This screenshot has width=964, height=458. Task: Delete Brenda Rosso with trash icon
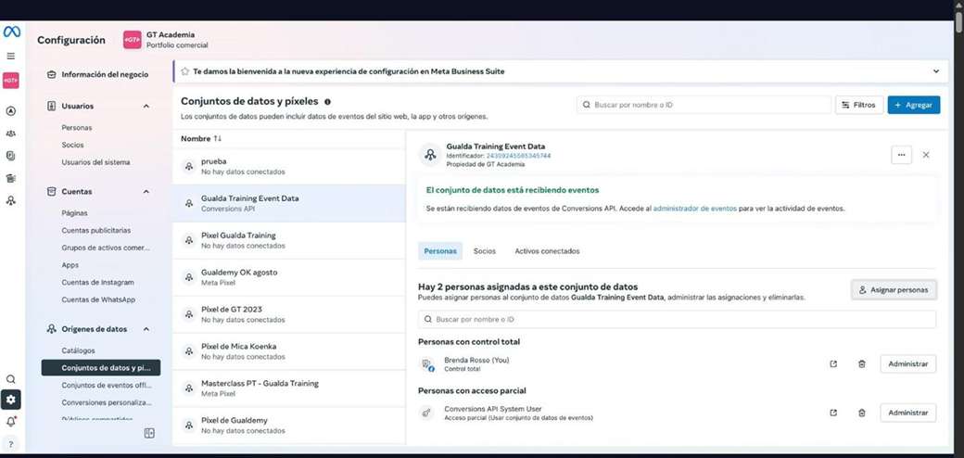862,364
